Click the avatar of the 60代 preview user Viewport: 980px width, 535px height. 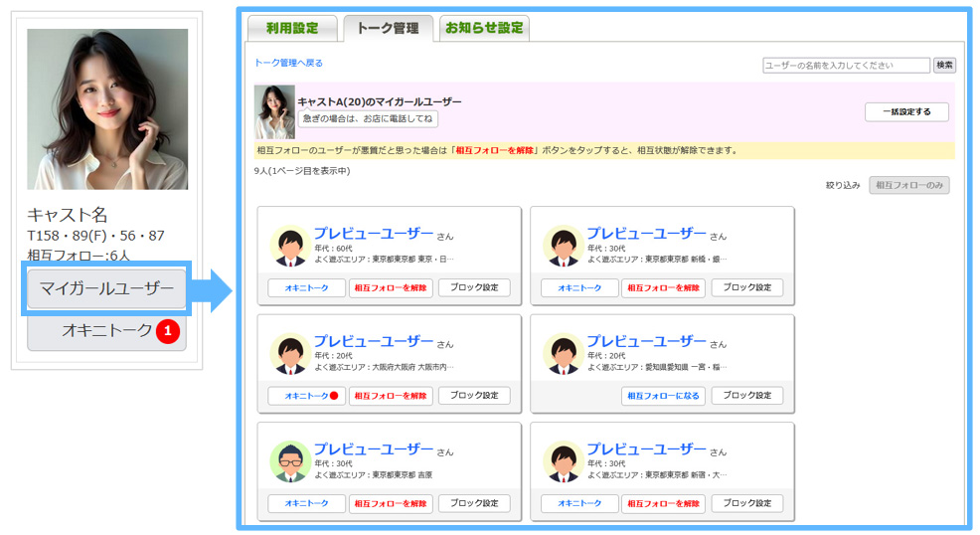pyautogui.click(x=289, y=246)
